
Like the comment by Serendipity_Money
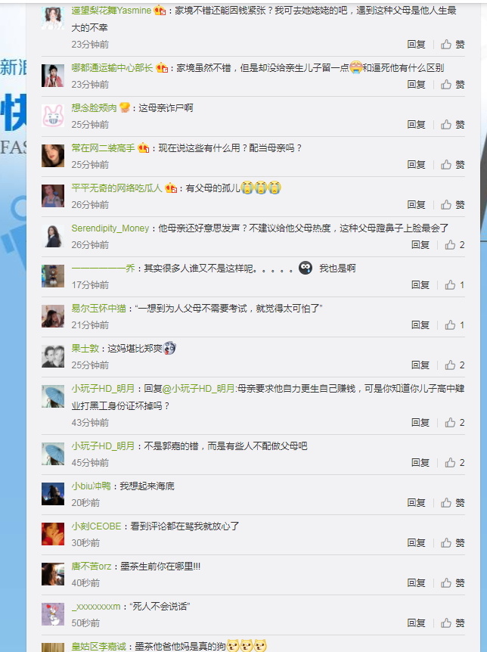coord(454,245)
